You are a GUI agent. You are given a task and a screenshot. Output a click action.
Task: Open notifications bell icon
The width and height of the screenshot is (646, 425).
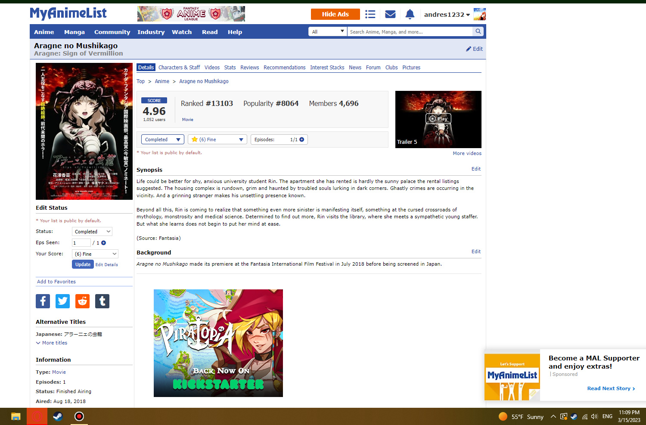point(410,14)
